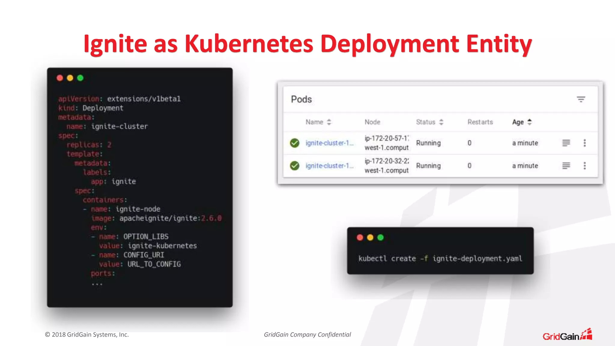Screen dimensions: 615x346
Task: Click Running status of ip-172-20-57 pod
Action: 428,143
